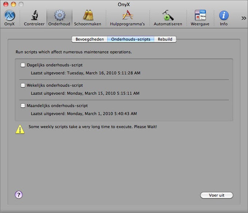248x213 pixels.
Task: Expand toolbar overflow double-arrow
Action: click(244, 18)
